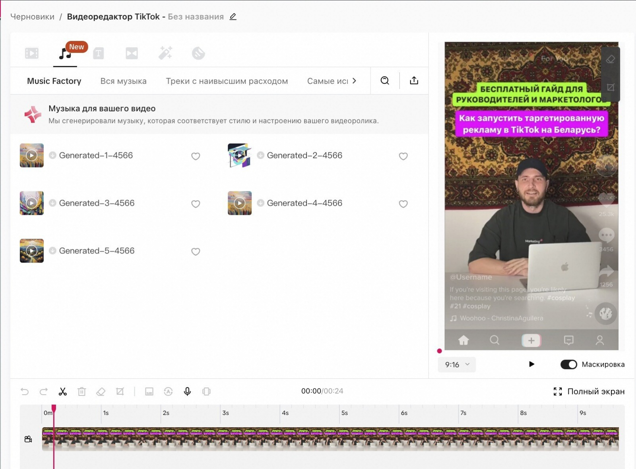Add Generated–3–4566 to favorites
This screenshot has width=636, height=469.
[196, 204]
